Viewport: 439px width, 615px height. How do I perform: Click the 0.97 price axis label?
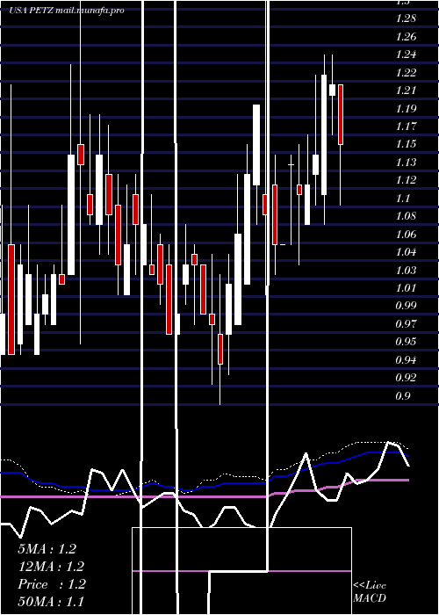click(x=406, y=323)
